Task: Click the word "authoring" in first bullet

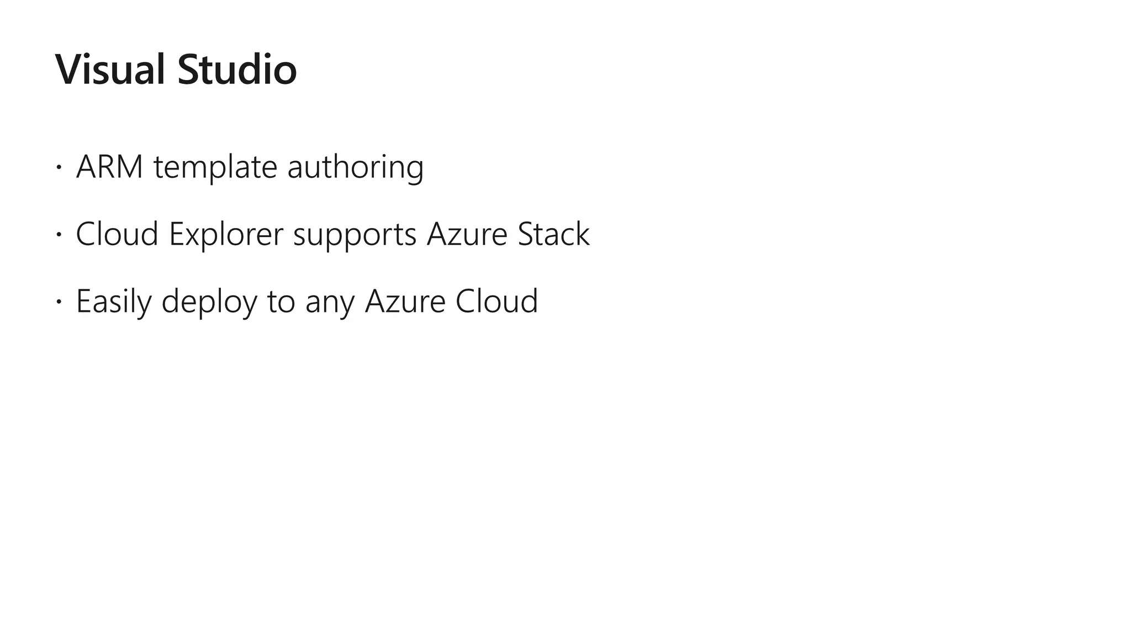Action: (x=355, y=167)
